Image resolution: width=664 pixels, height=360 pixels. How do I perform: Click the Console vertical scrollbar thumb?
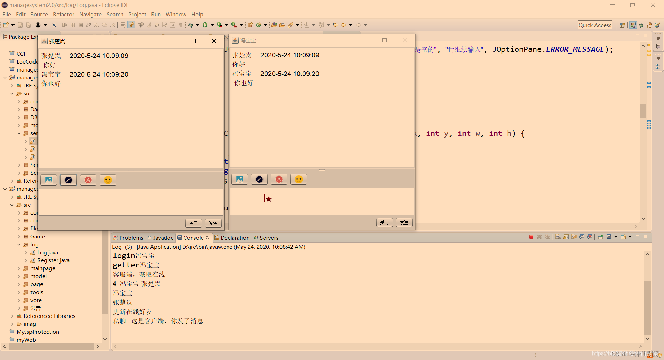click(647, 307)
